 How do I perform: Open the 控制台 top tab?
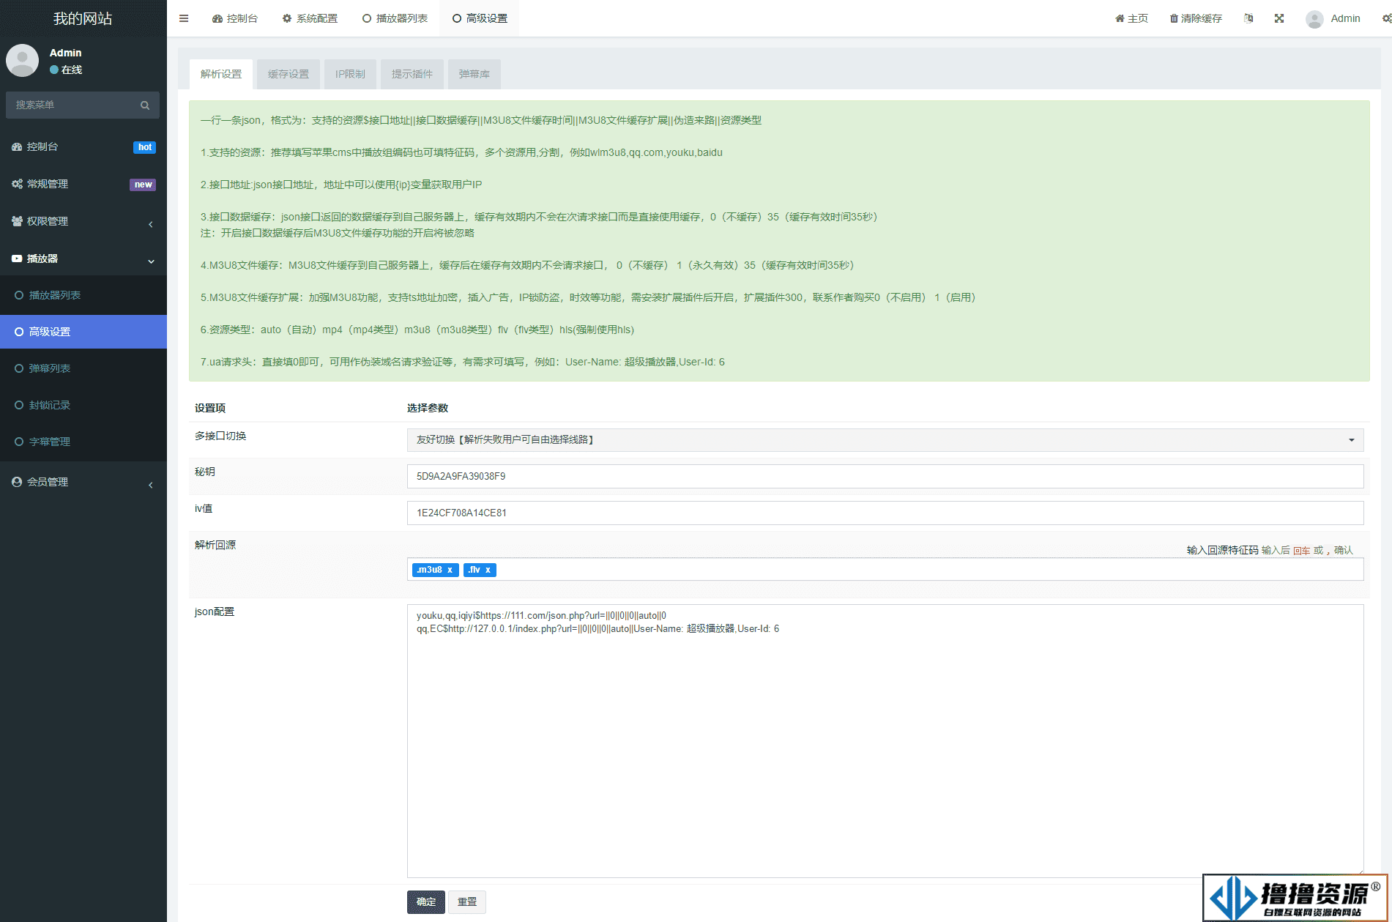tap(235, 18)
